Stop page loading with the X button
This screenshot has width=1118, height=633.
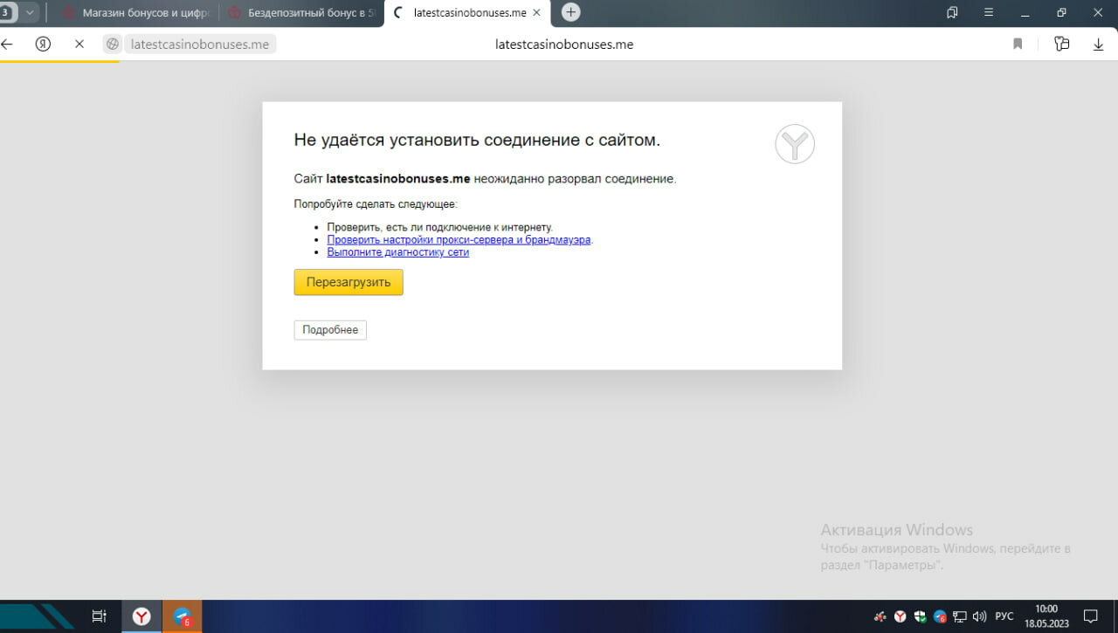pyautogui.click(x=79, y=44)
